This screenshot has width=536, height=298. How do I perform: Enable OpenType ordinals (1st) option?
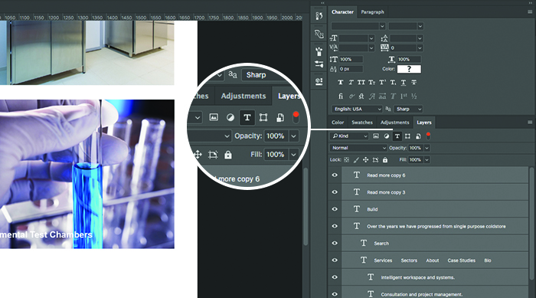tap(404, 97)
